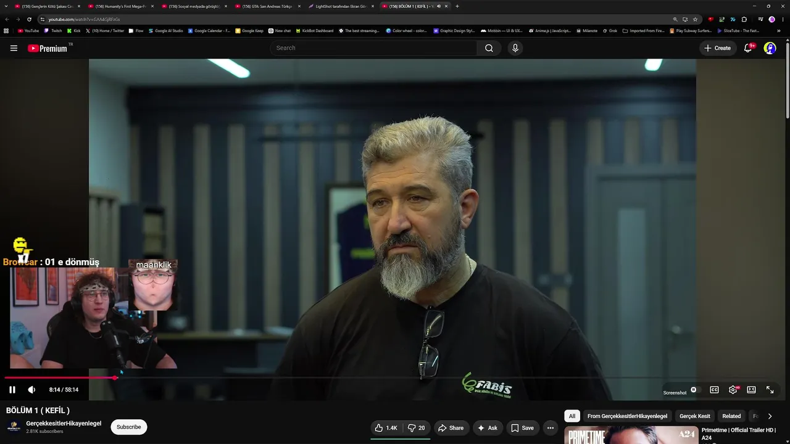Seek using the red video progress bar
This screenshot has width=790, height=444.
395,377
